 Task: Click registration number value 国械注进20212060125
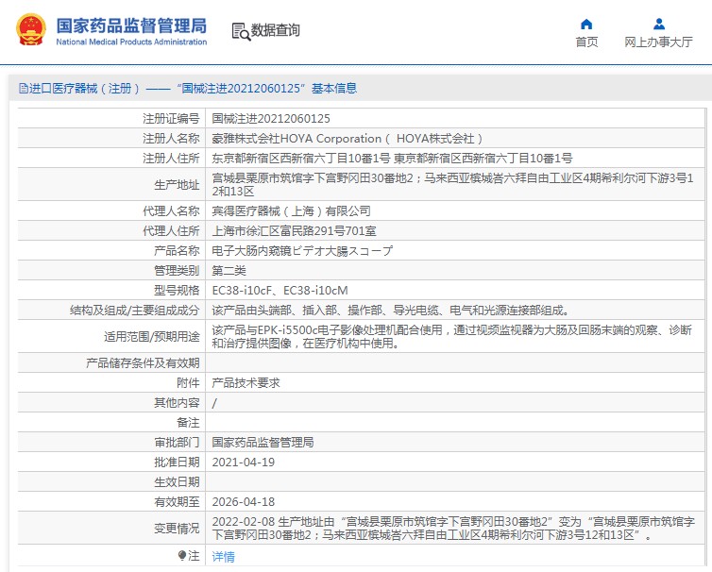pos(271,119)
